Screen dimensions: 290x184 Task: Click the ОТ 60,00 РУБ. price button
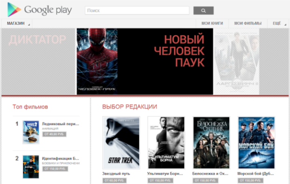(x=114, y=180)
